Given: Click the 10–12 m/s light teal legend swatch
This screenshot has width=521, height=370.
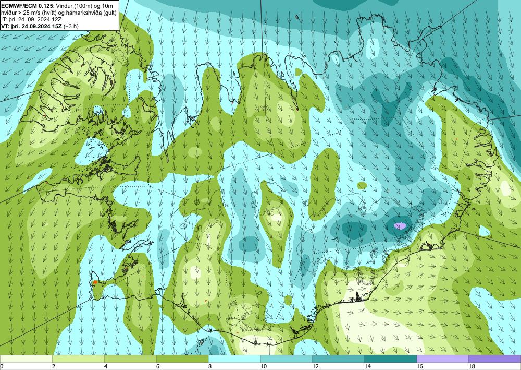Looking at the screenshot, I should pyautogui.click(x=287, y=359).
